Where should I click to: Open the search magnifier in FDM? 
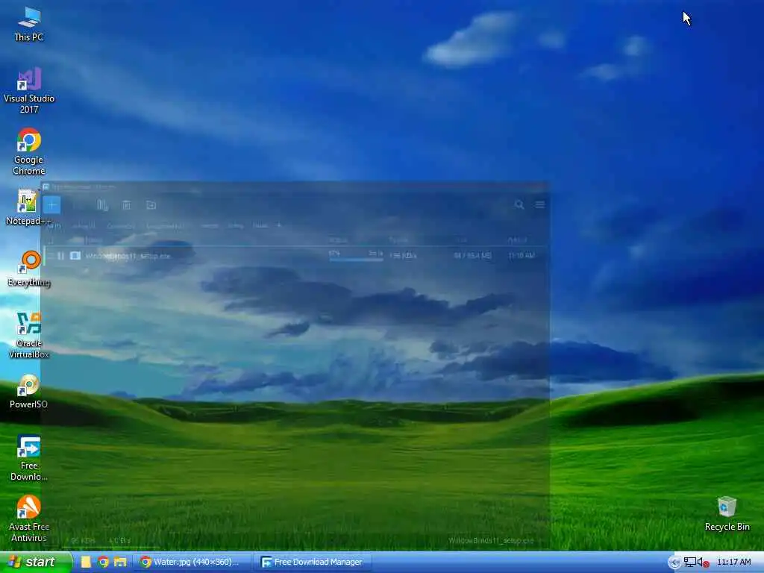[519, 204]
